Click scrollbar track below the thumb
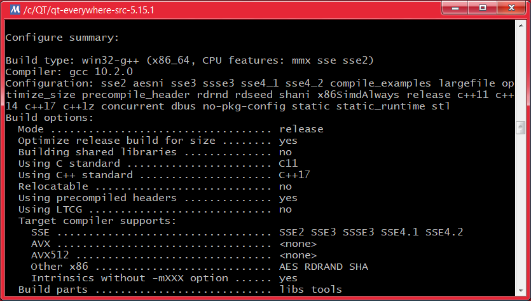Screen dimensions: 531x301 pos(520,210)
